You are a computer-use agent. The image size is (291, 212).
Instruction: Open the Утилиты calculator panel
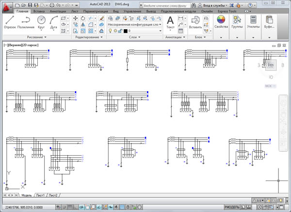253,22
